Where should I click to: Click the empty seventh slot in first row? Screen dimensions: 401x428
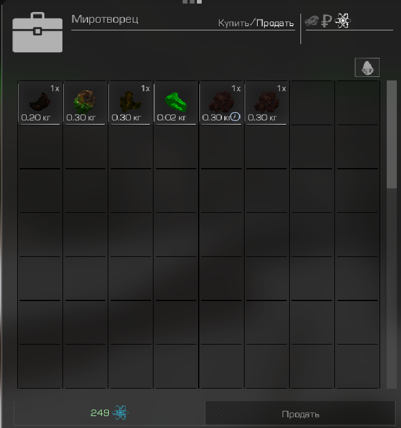312,103
